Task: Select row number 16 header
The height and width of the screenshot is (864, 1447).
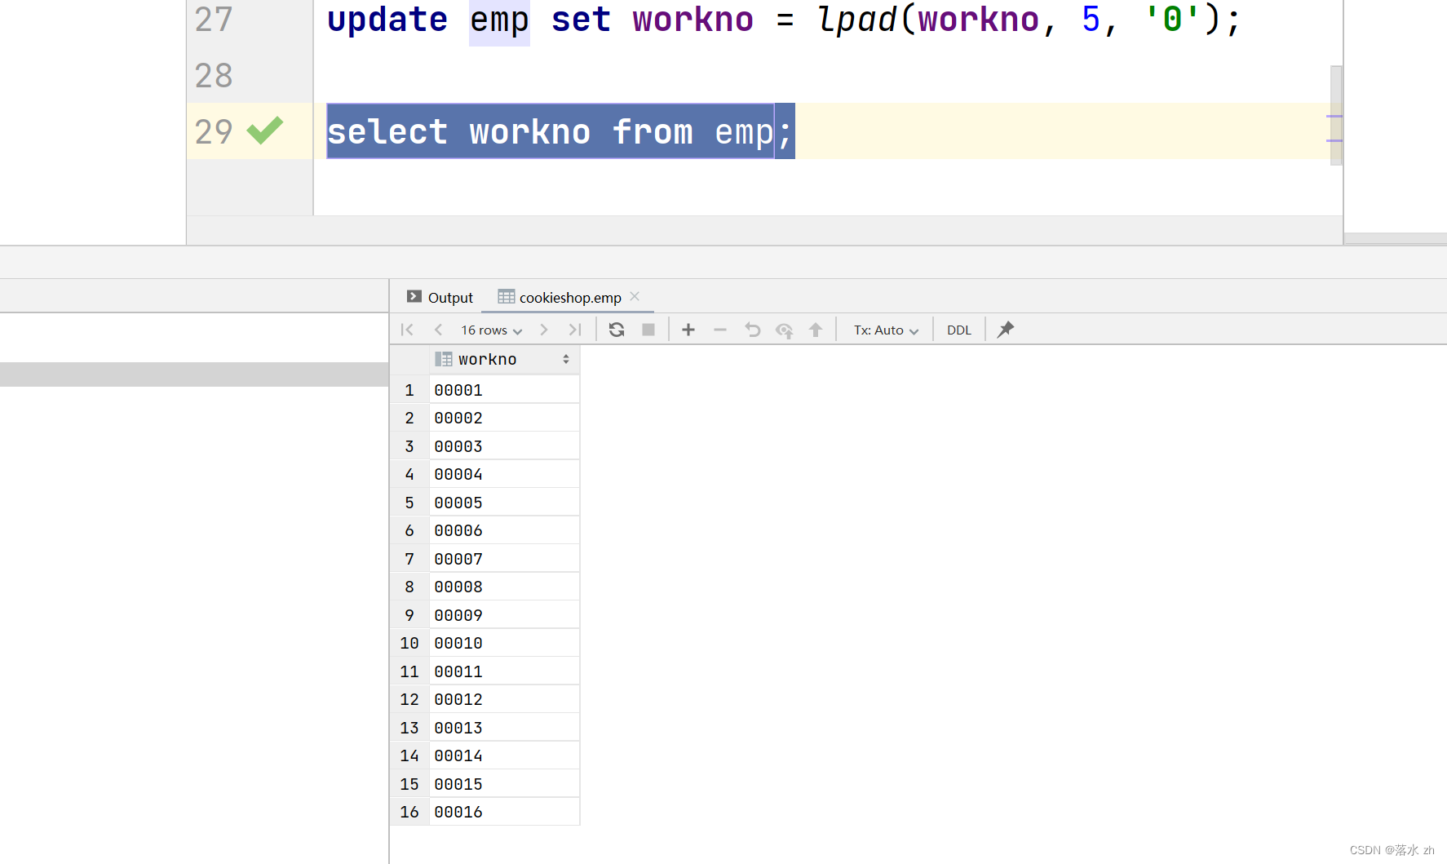Action: point(409,812)
